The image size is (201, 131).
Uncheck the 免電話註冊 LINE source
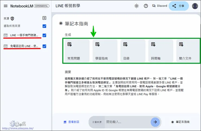tap(44, 46)
